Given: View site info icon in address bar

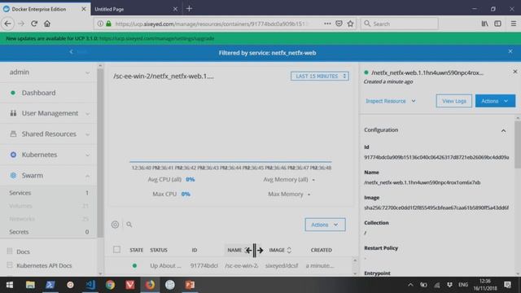Looking at the screenshot, I should (x=100, y=24).
